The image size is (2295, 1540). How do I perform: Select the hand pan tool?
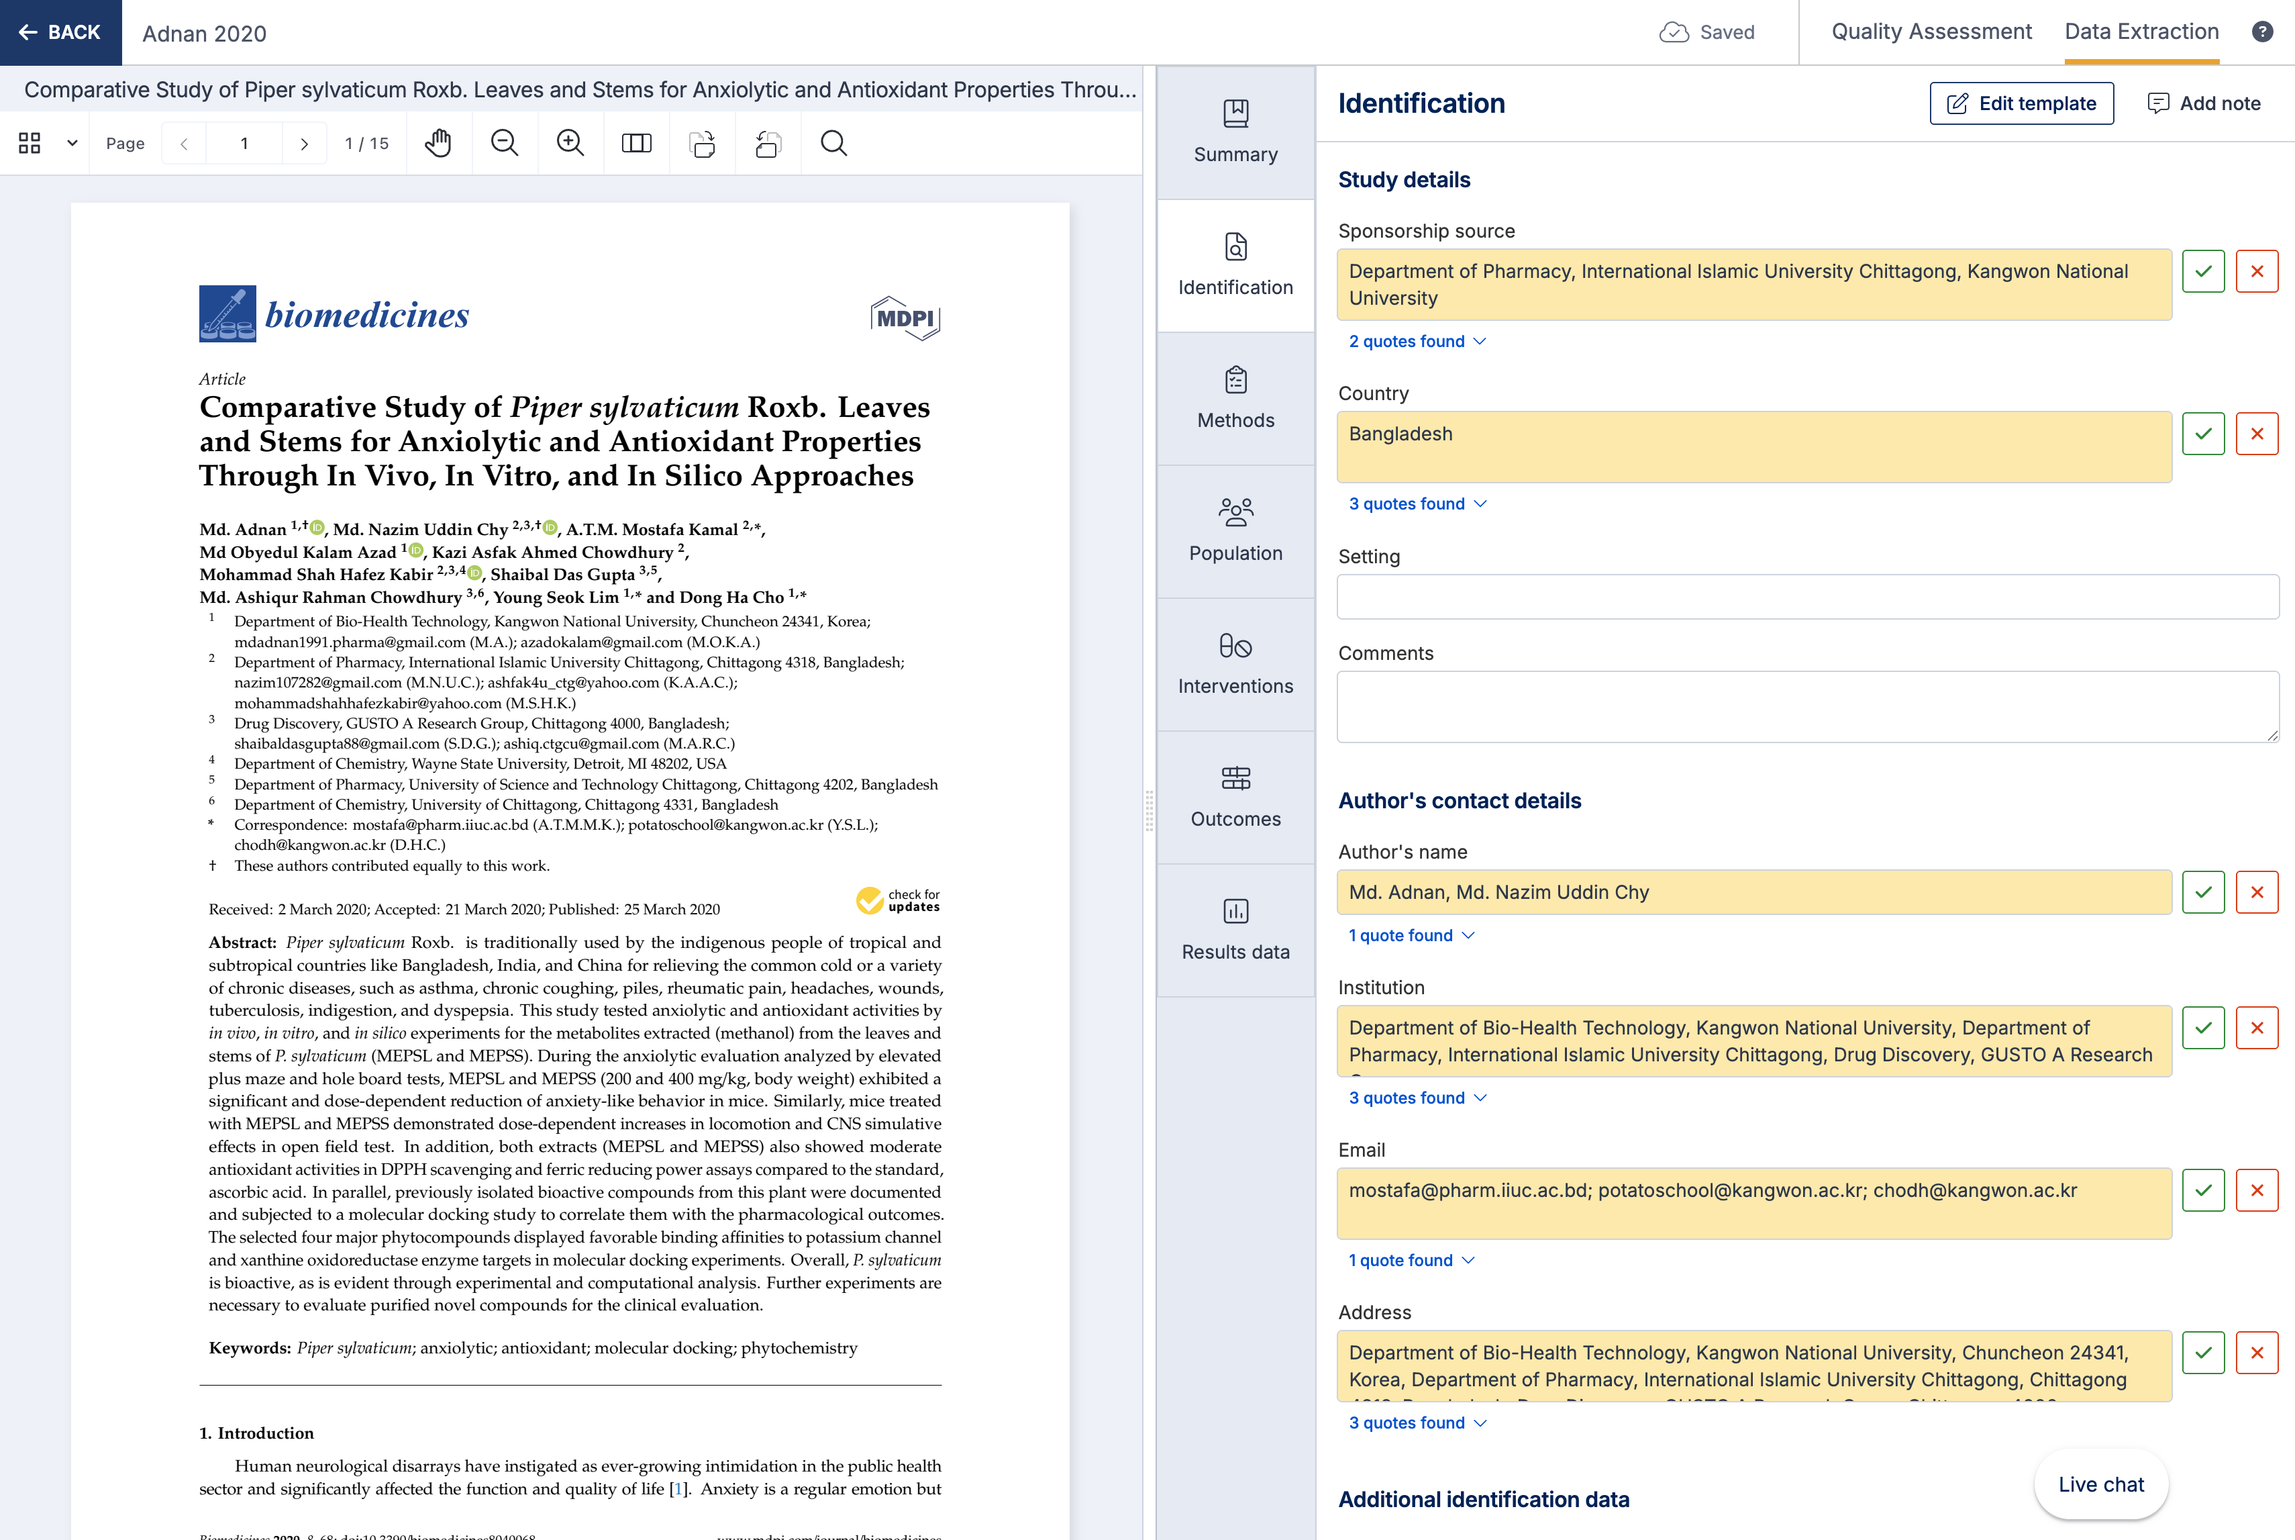point(439,144)
